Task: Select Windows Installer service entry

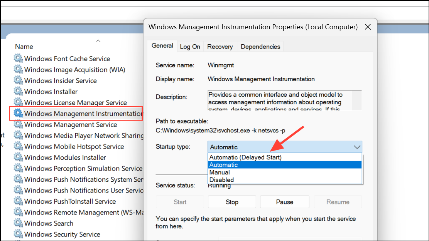Action: coord(51,92)
